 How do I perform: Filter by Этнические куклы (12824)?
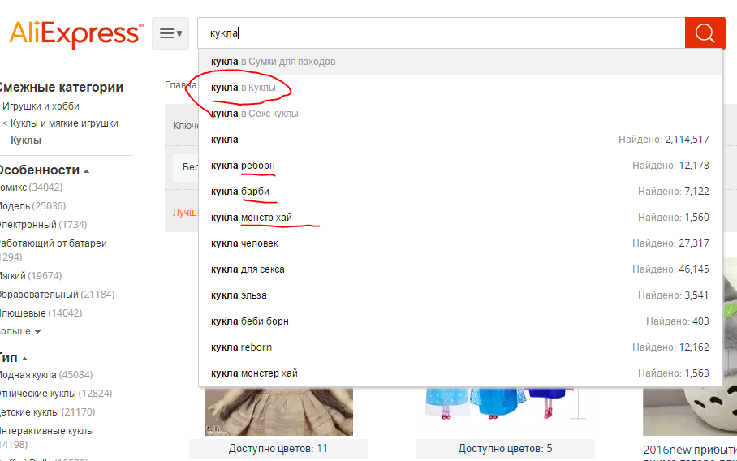click(x=56, y=394)
